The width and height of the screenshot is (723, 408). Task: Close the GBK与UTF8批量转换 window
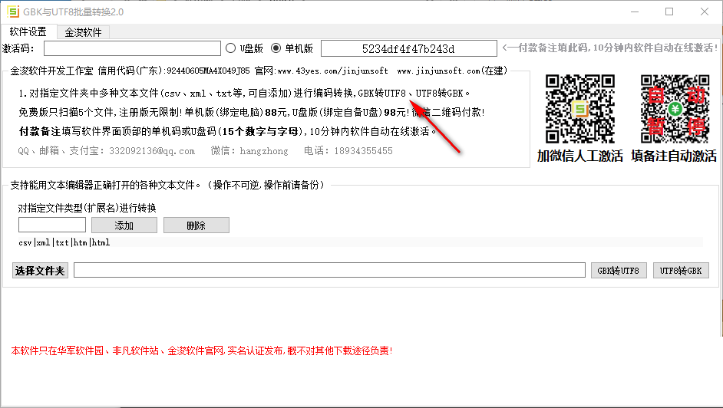pyautogui.click(x=705, y=12)
